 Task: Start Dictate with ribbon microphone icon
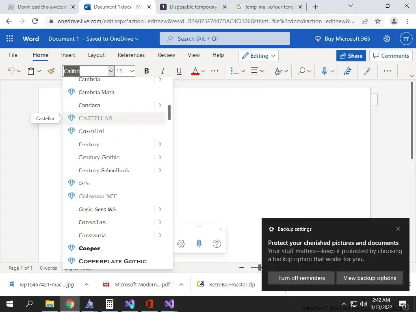[324, 71]
